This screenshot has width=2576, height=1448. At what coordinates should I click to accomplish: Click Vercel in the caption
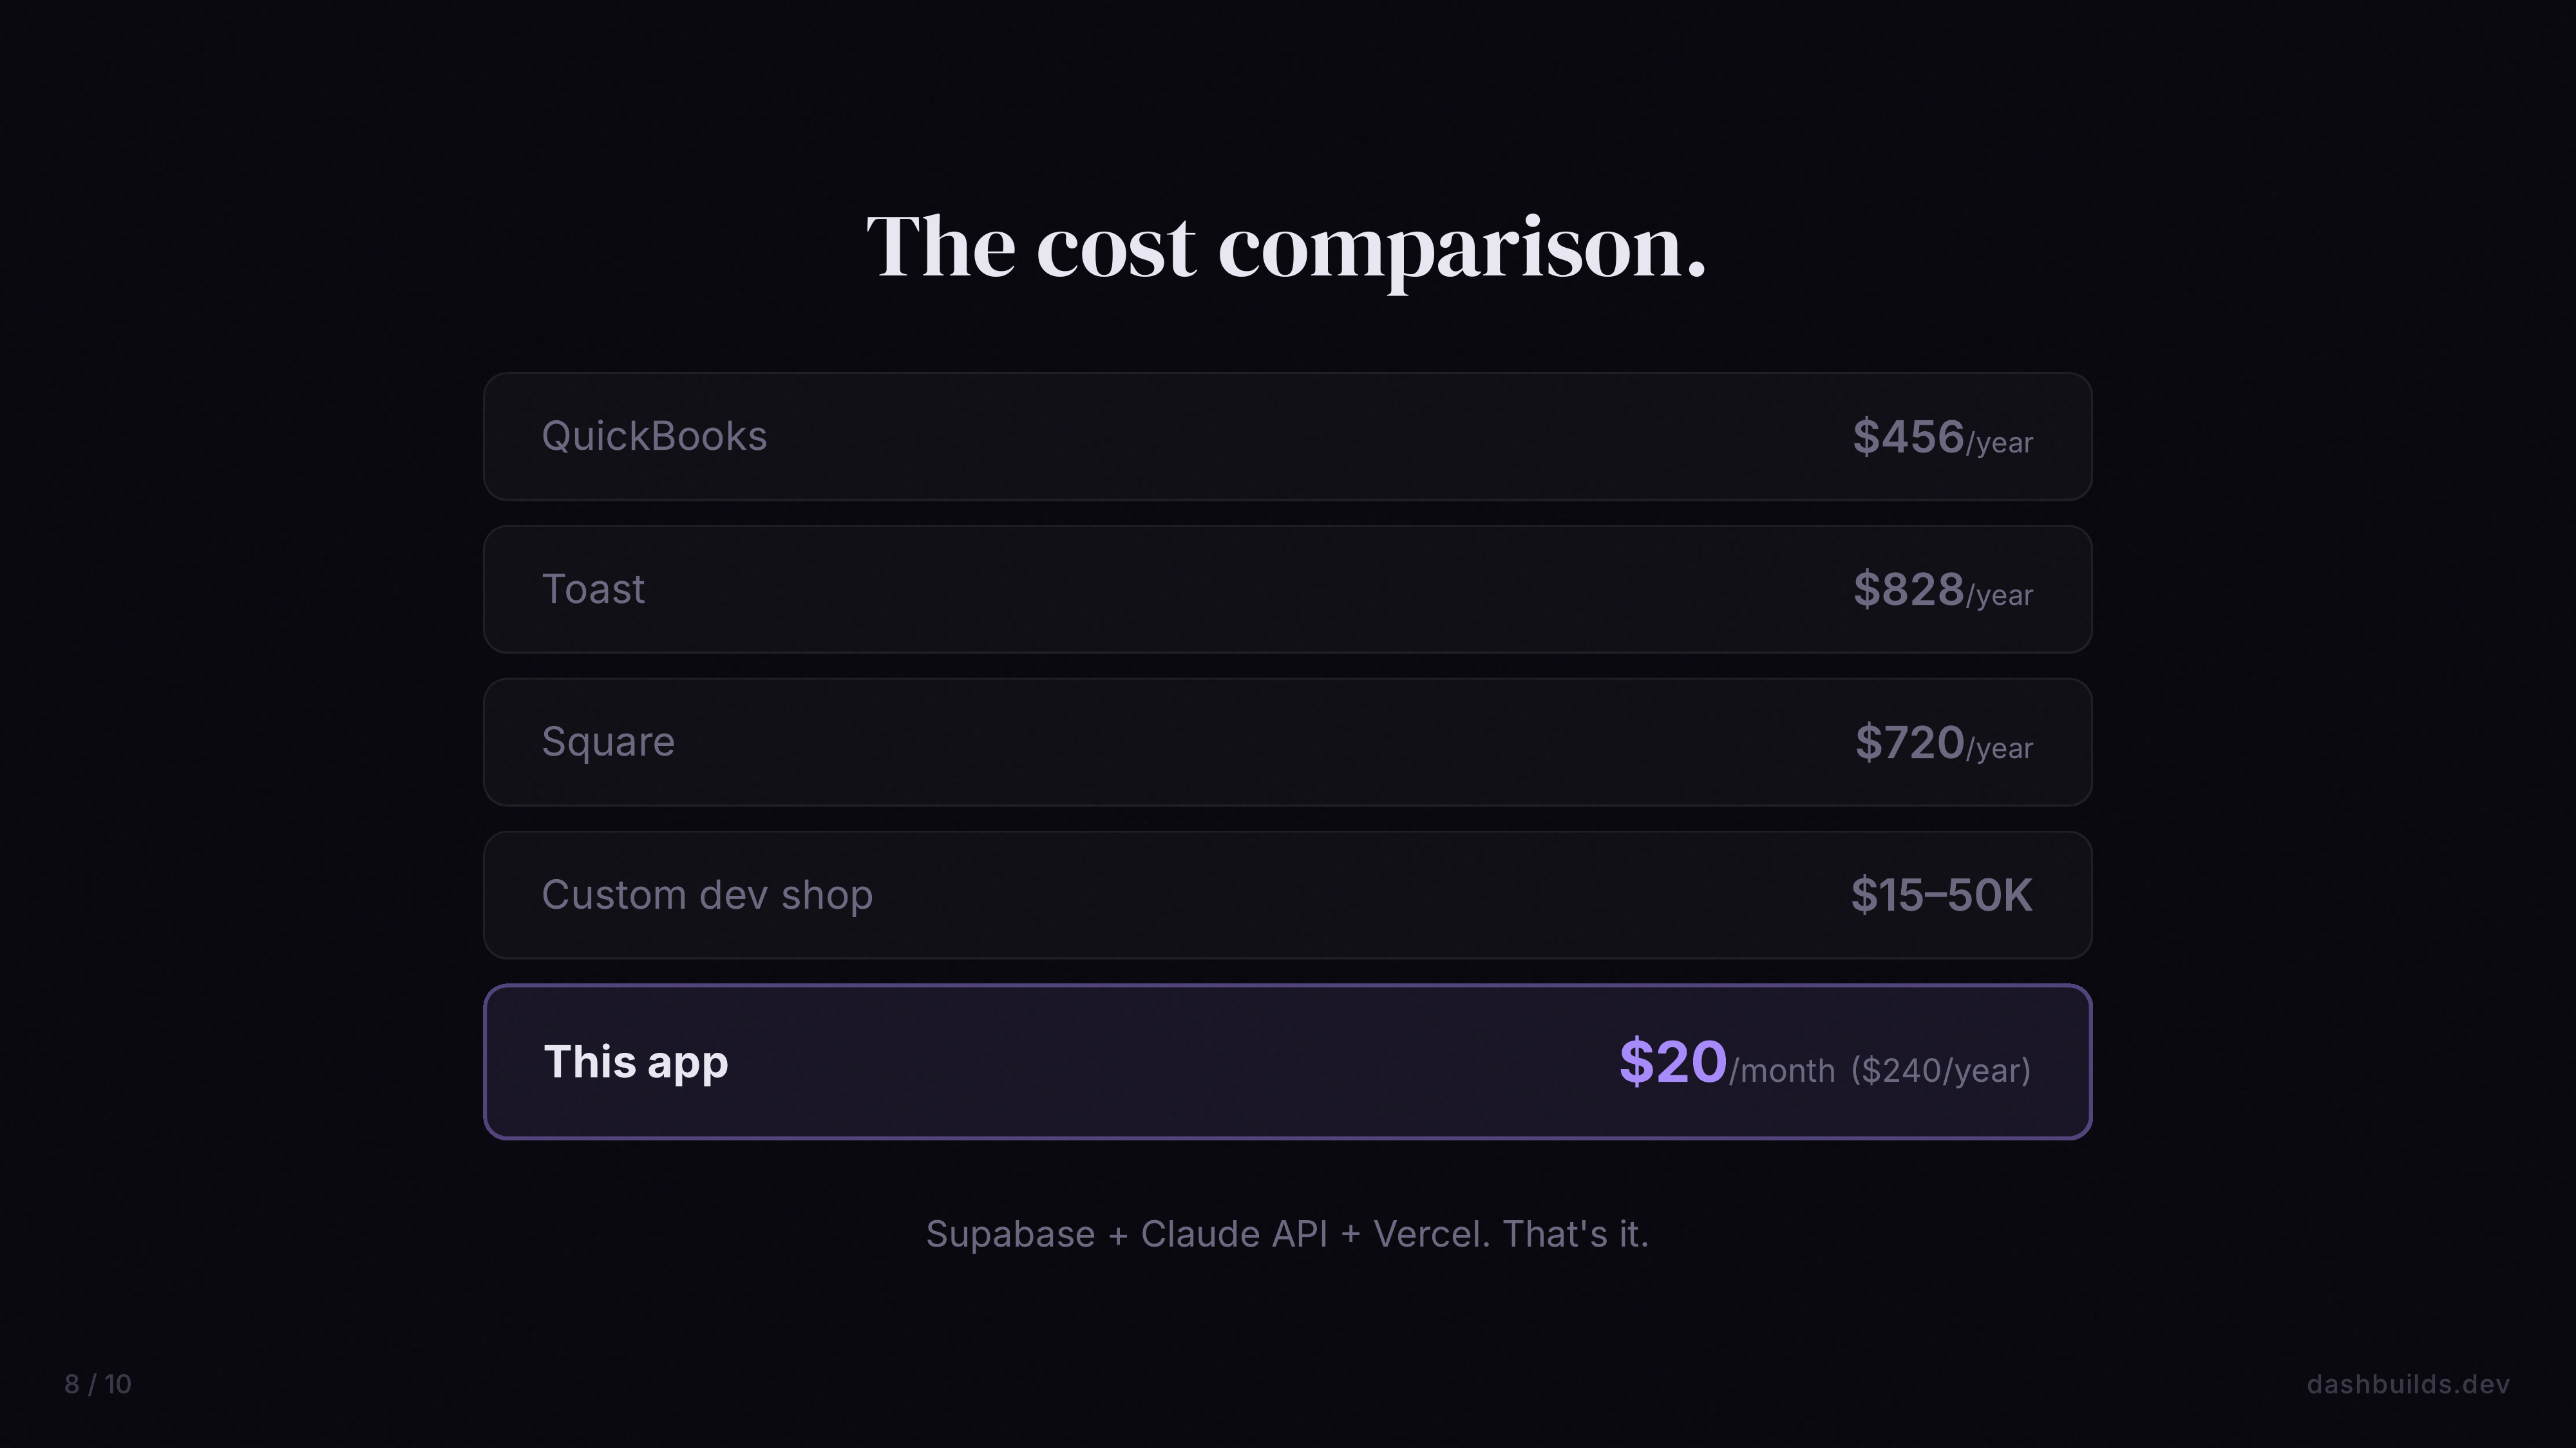[1430, 1235]
